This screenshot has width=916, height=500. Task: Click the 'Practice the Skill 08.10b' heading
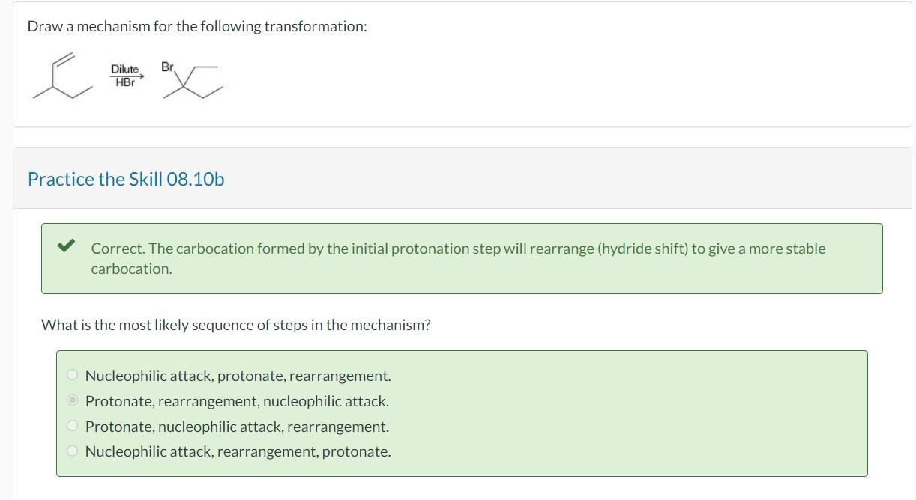(x=124, y=180)
